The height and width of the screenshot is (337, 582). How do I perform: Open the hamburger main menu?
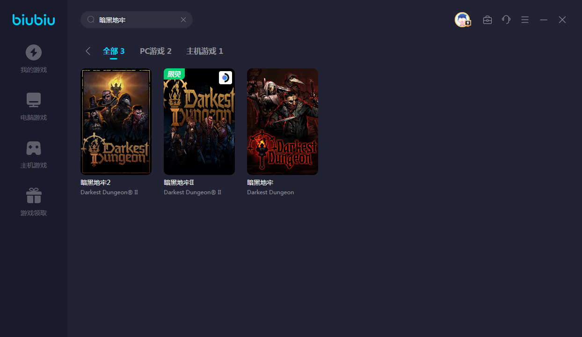click(x=525, y=20)
